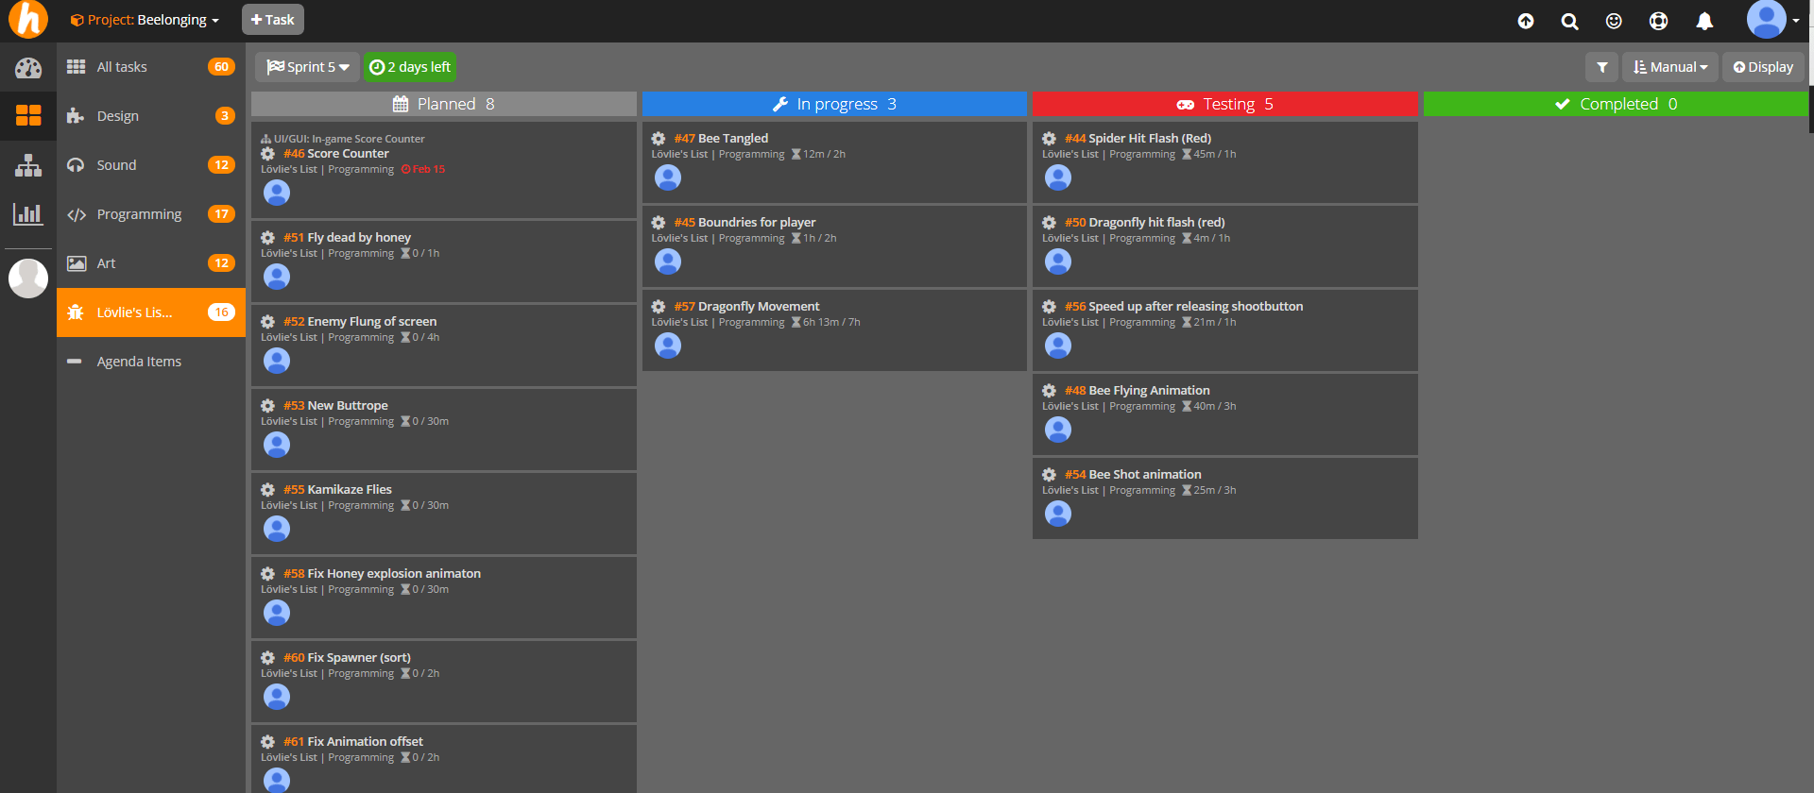Click the Completed column header
The image size is (1814, 793).
tap(1616, 104)
